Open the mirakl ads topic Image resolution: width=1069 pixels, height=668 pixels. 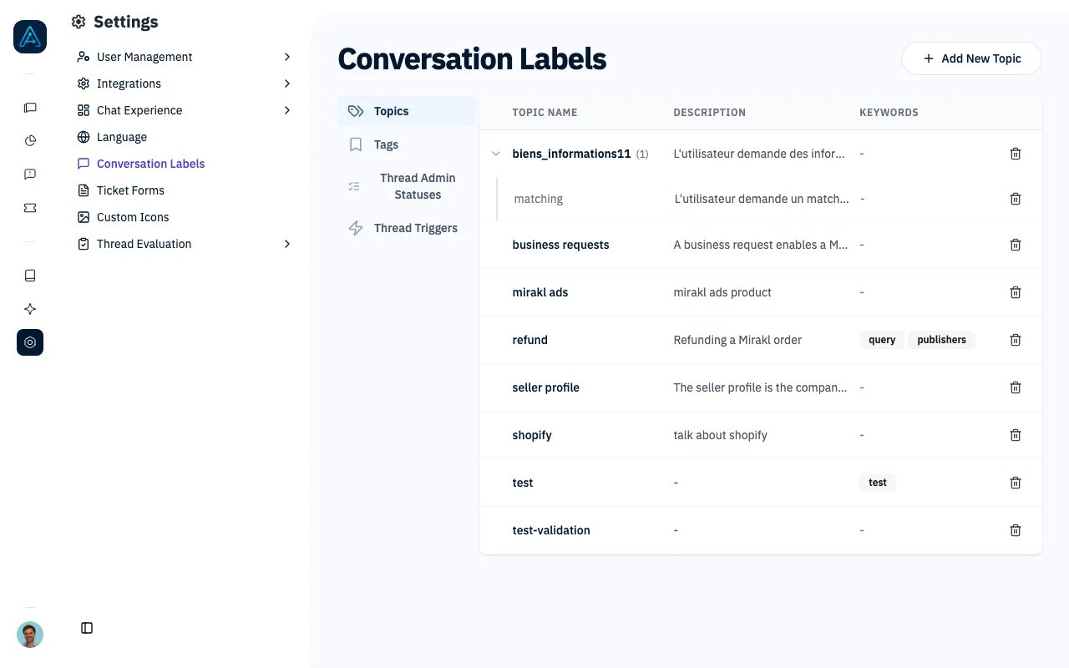(x=540, y=292)
